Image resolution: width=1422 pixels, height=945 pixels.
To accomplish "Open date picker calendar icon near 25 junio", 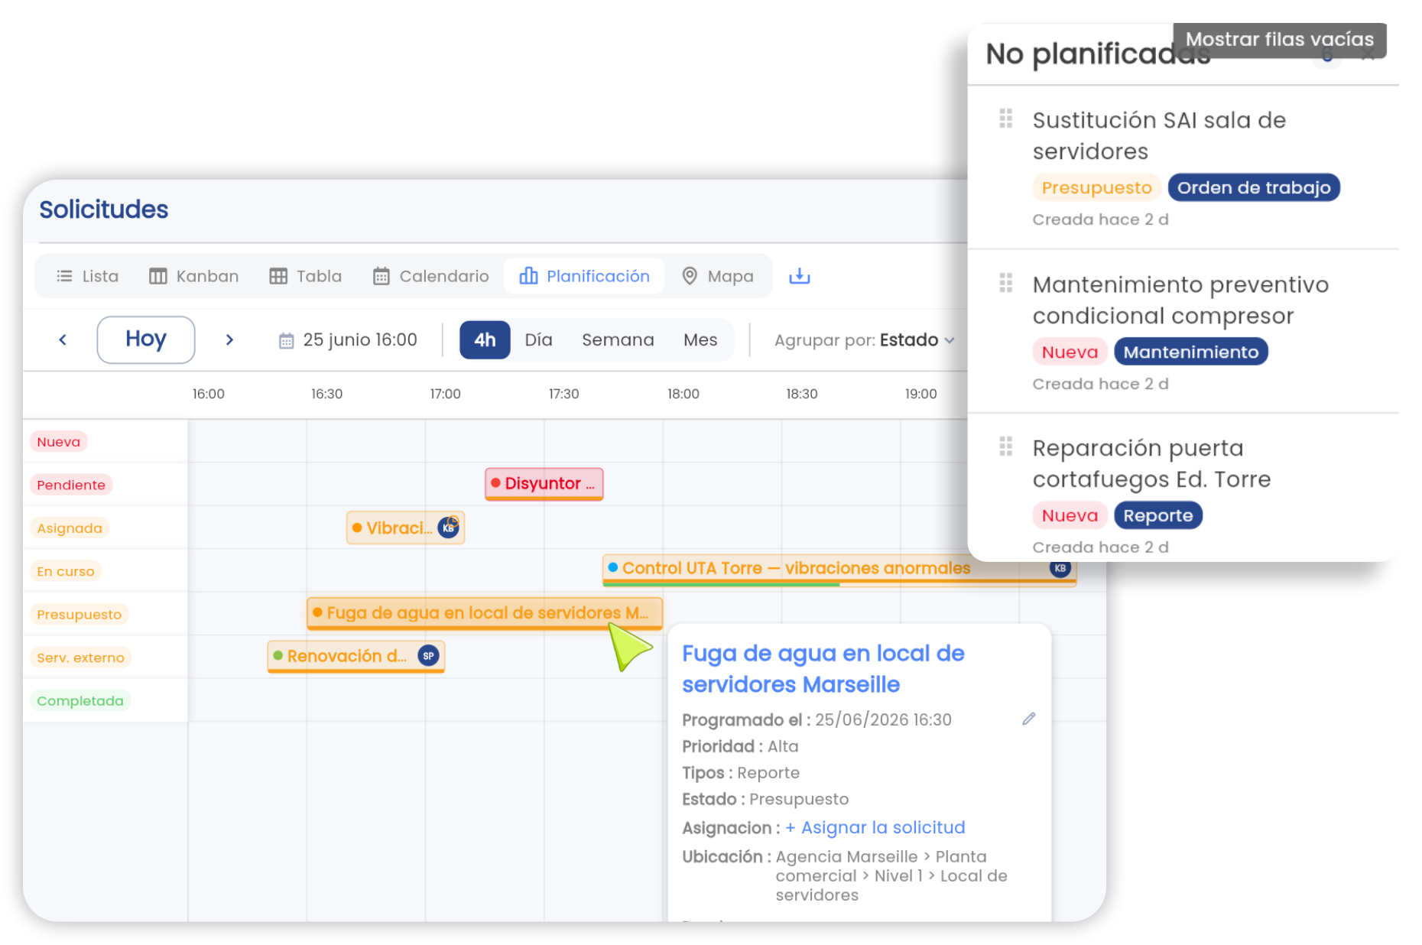I will [286, 340].
